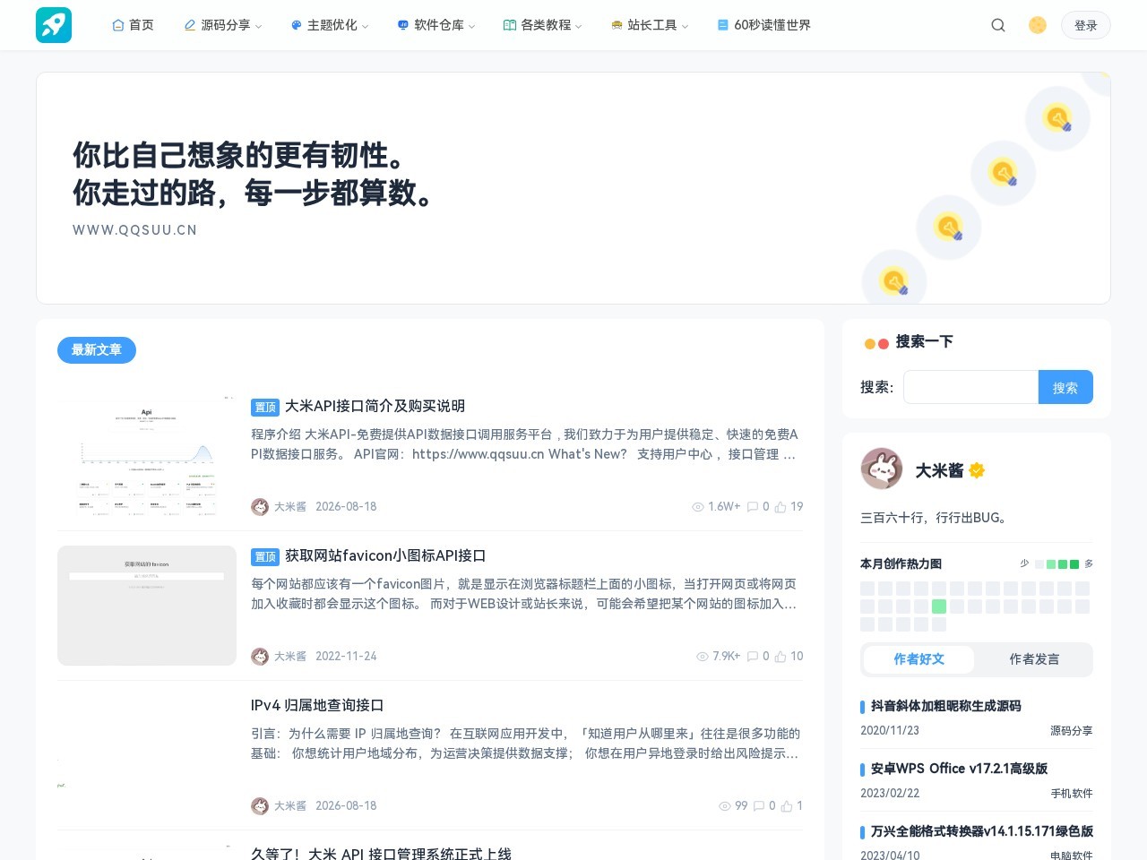1147x860 pixels.
Task: Open article 久等了！大米 API 接口管理系统正式上线
Action: [x=381, y=854]
